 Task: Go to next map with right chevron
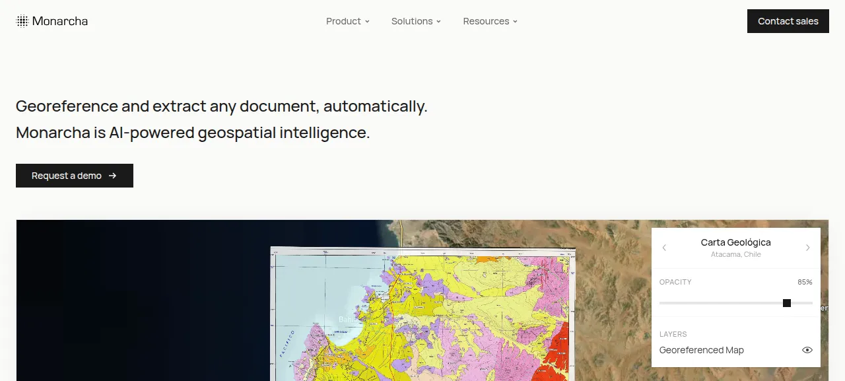click(x=807, y=248)
